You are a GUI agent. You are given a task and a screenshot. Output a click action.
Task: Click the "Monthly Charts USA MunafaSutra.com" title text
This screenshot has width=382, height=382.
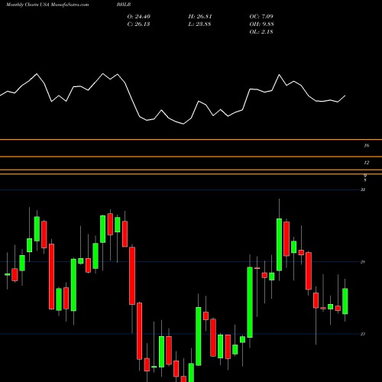click(x=47, y=5)
